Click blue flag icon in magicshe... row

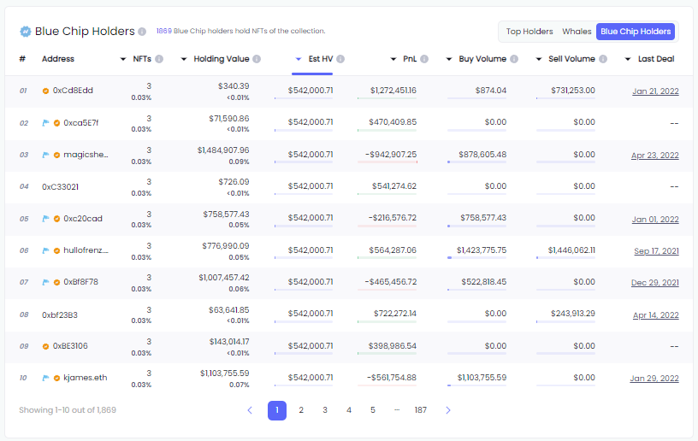[x=45, y=155]
